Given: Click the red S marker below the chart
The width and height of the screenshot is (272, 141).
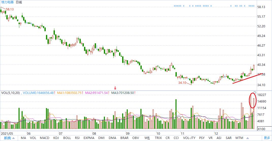Looking at the screenshot, I should 115,88.
